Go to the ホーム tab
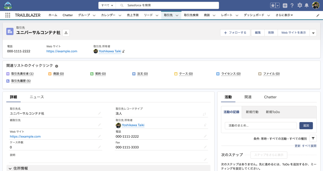Viewport: 323px width, 171px height. [53, 15]
